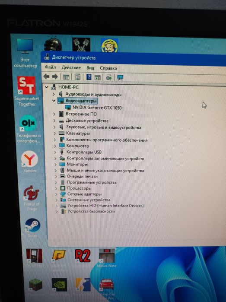Image resolution: width=226 pixels, height=302 pixels.
Task: Expand the Клавиатуры chevron
Action: (54, 133)
